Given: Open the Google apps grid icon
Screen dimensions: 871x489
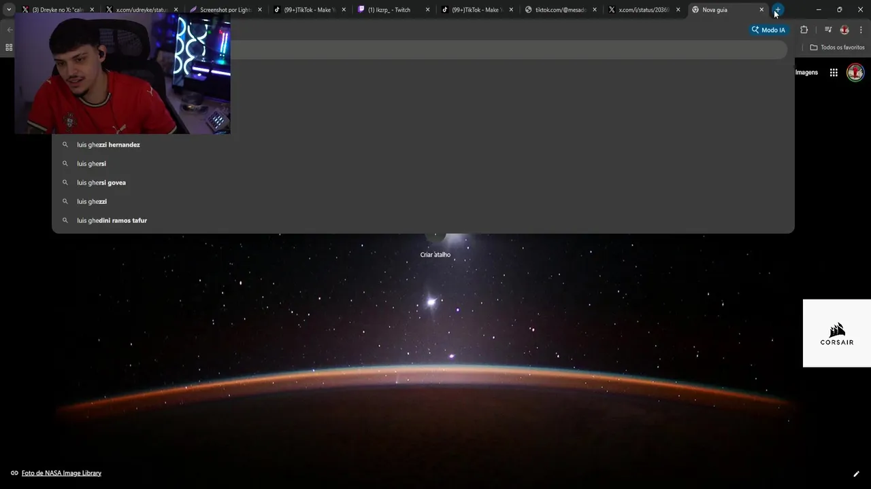Looking at the screenshot, I should [x=834, y=73].
